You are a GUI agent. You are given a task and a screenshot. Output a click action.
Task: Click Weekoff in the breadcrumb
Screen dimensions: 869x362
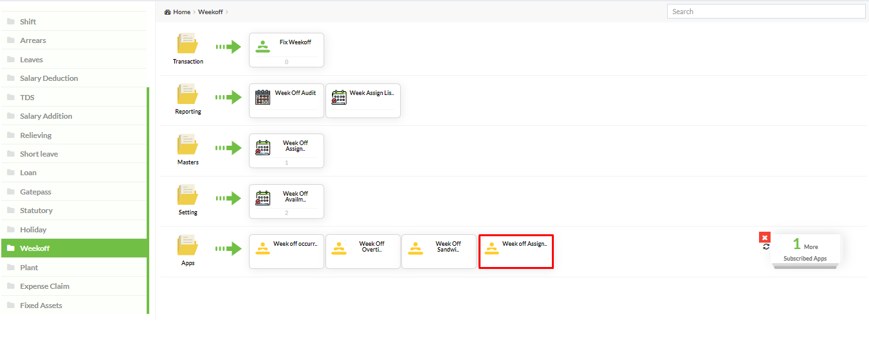[x=210, y=12]
